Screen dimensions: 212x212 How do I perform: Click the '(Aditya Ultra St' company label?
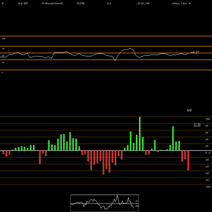click(x=181, y=3)
